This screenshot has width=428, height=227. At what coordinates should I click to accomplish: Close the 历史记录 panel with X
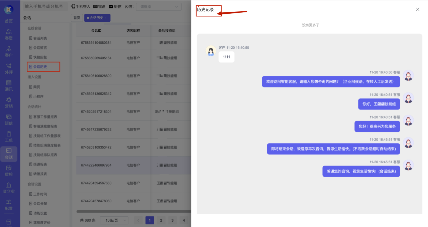pyautogui.click(x=418, y=9)
